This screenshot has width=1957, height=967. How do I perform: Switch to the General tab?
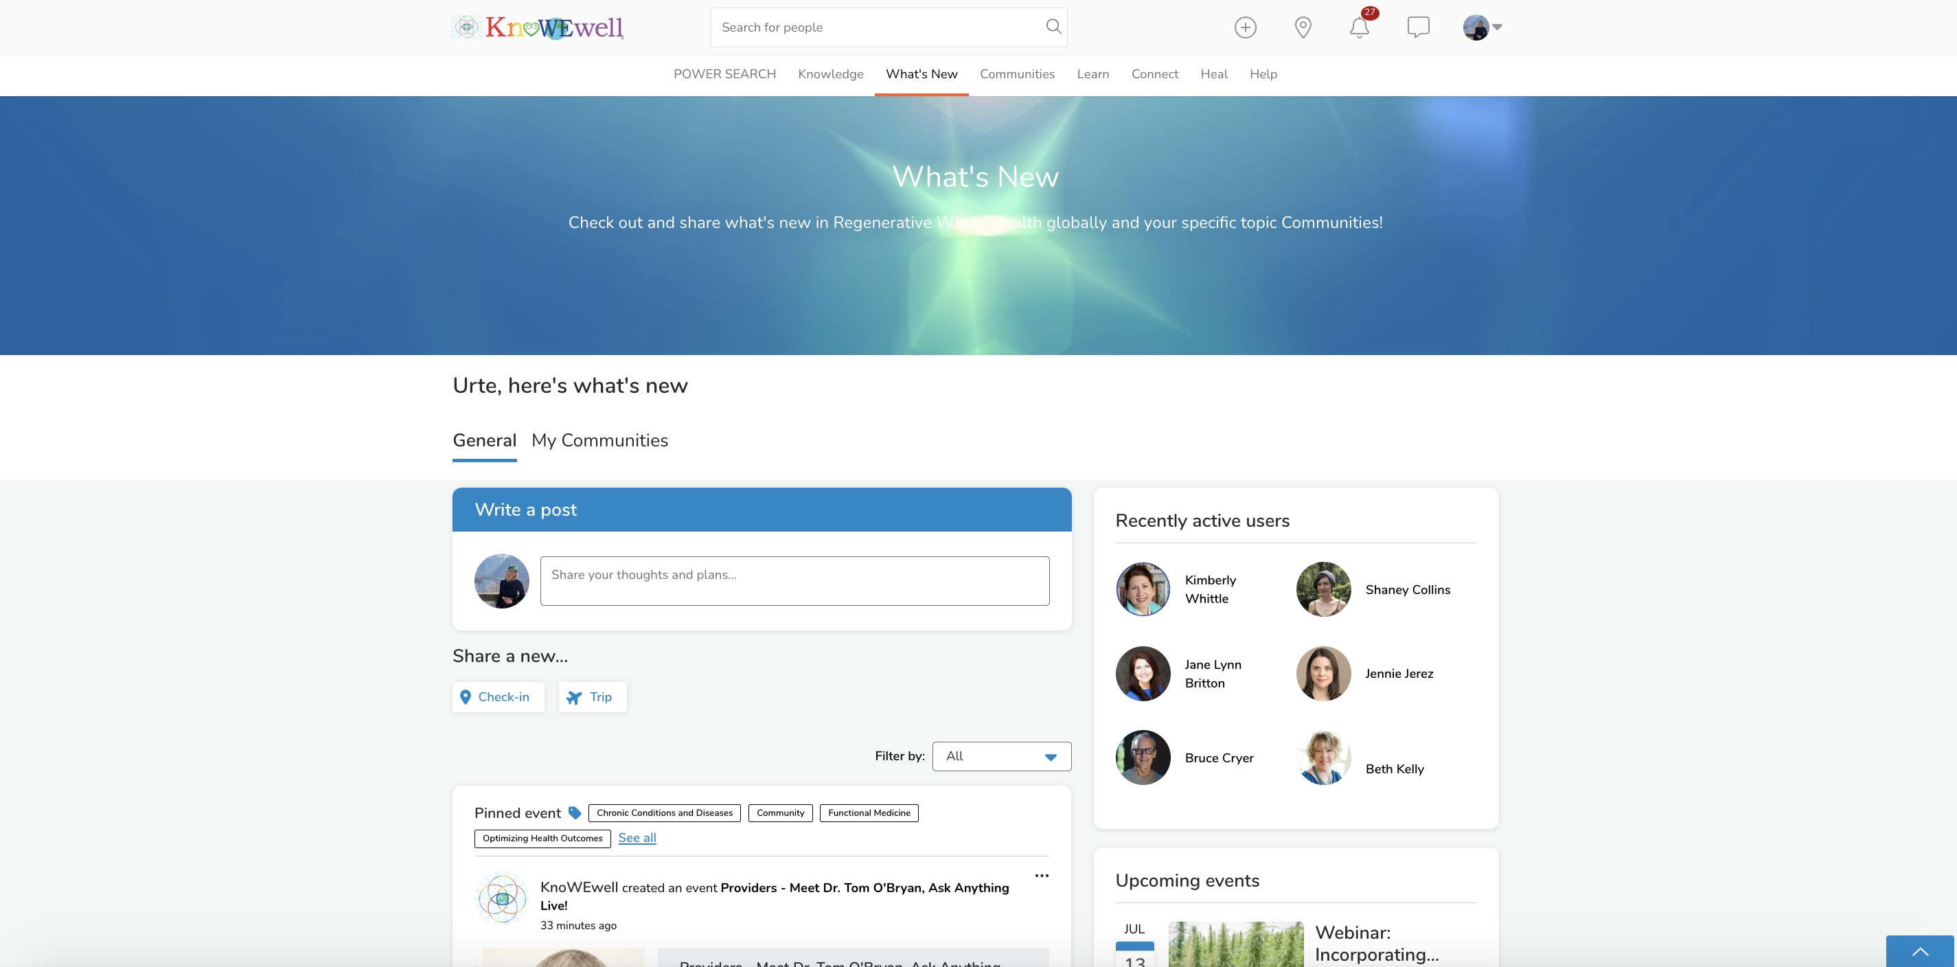484,441
